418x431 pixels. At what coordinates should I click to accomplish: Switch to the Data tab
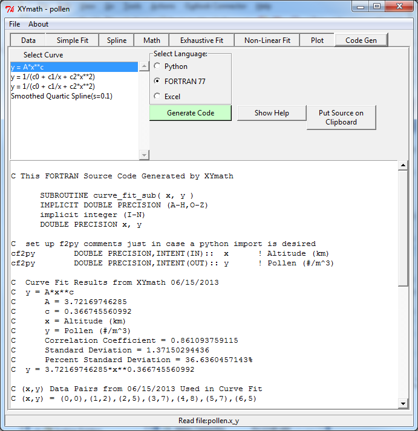[x=28, y=41]
